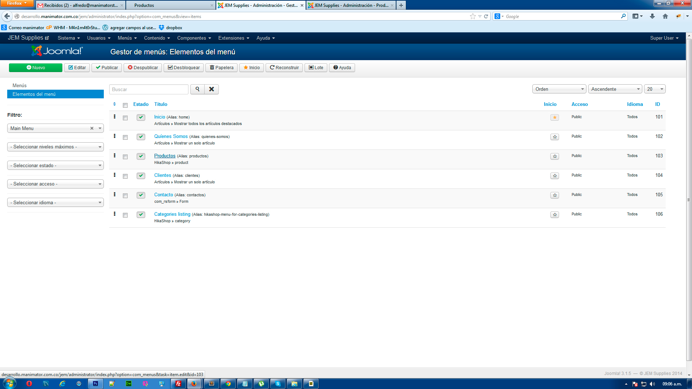Image resolution: width=692 pixels, height=389 pixels.
Task: Click the drag handle for Clientes row
Action: 115,175
